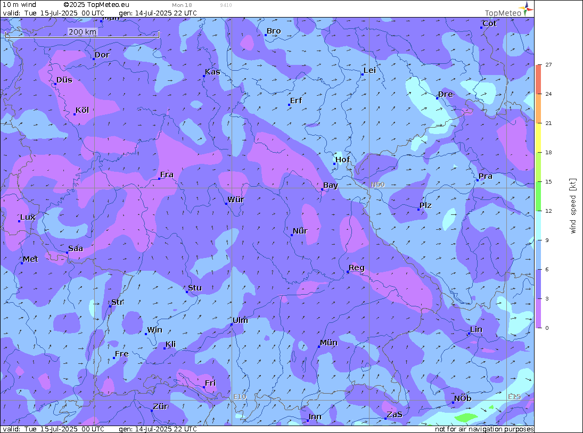Click the Wür city label

(x=236, y=199)
